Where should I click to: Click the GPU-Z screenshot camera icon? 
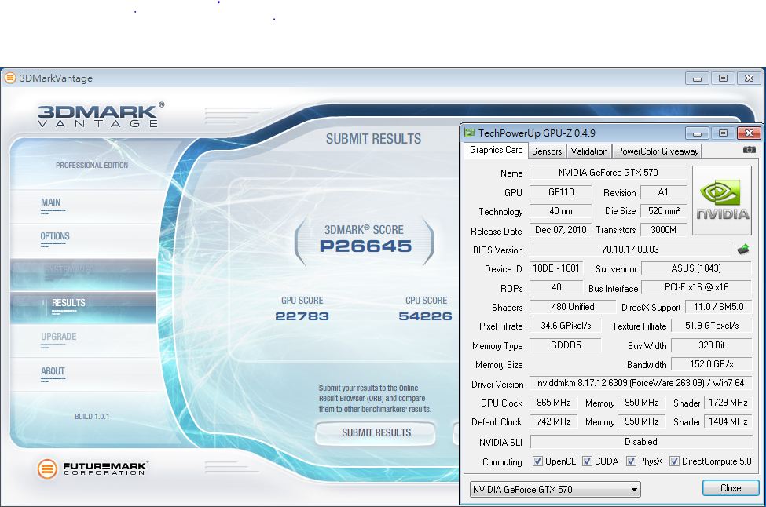(x=749, y=150)
